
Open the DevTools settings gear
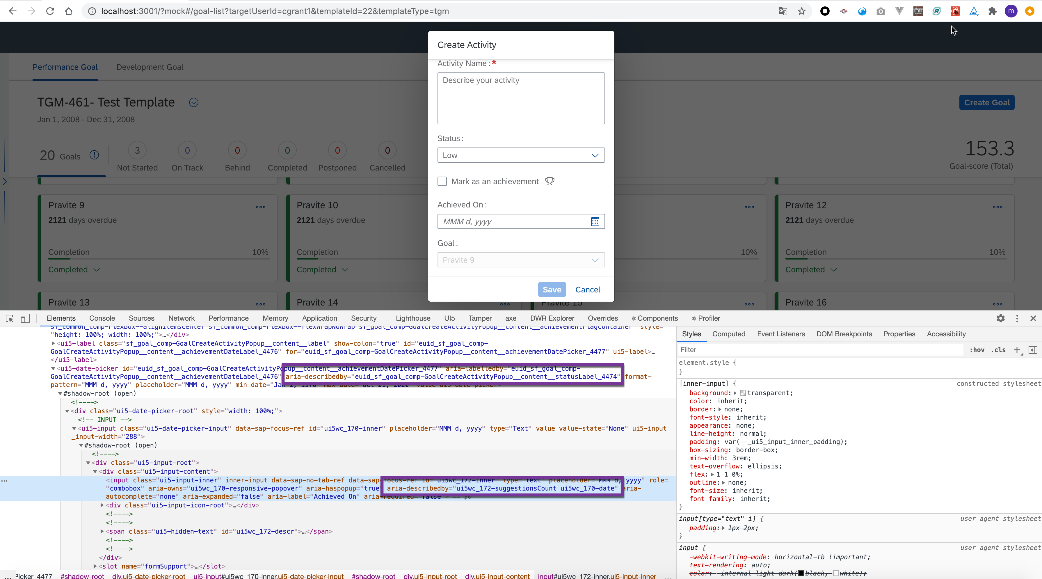pos(1001,318)
